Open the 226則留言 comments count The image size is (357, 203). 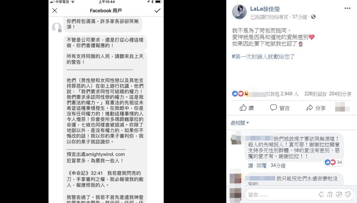tap(315, 94)
